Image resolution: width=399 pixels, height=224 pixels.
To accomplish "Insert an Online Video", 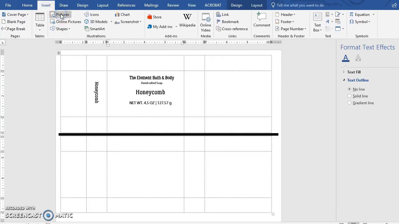I will [206, 22].
